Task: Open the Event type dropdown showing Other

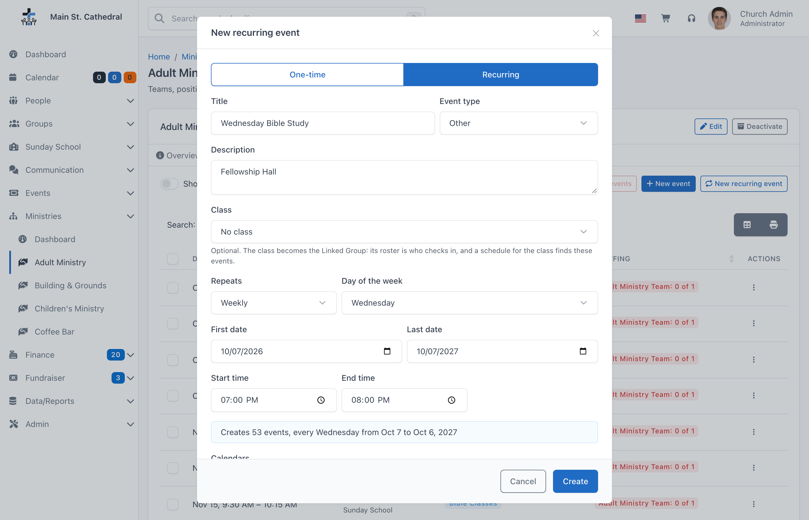Action: 518,123
